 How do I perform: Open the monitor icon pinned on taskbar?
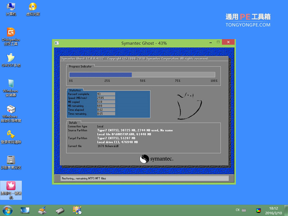pos(25,210)
